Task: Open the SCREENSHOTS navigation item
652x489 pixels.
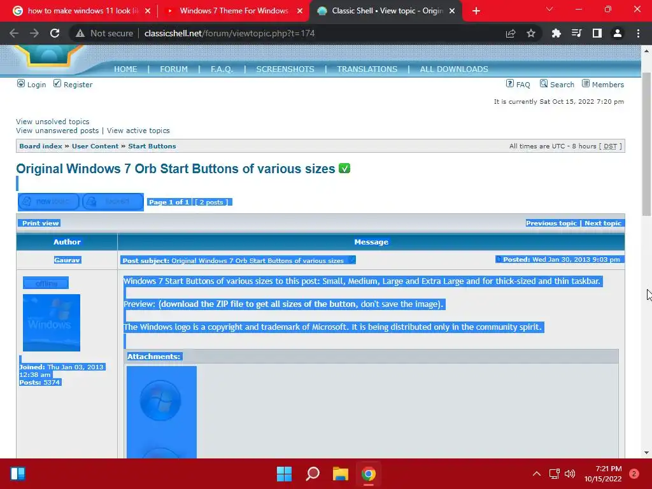Action: 285,69
